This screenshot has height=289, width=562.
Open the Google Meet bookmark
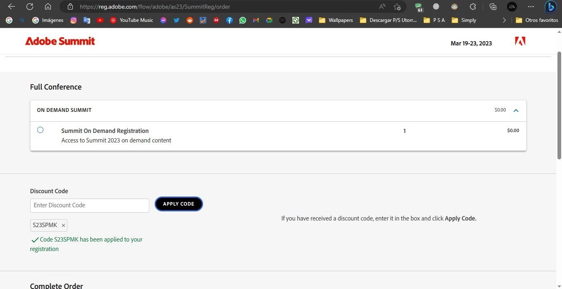tap(269, 20)
